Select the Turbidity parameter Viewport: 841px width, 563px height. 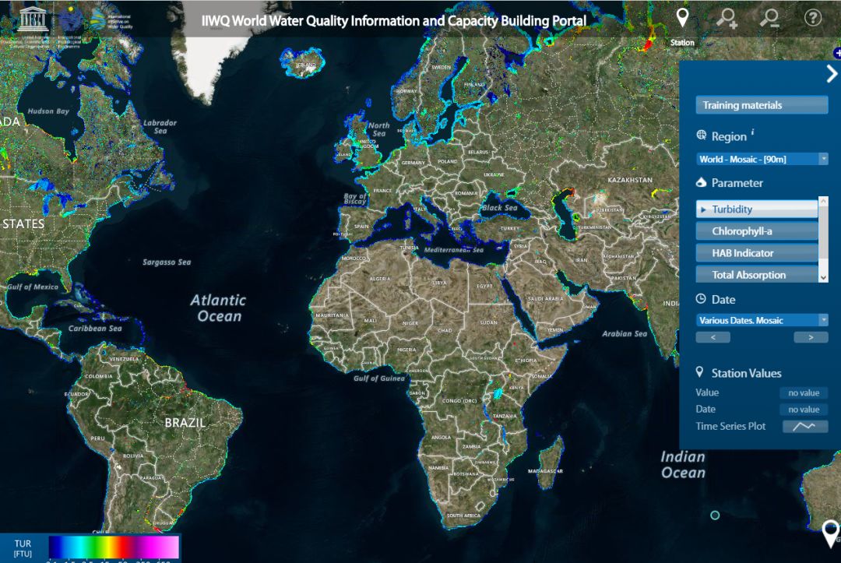757,209
